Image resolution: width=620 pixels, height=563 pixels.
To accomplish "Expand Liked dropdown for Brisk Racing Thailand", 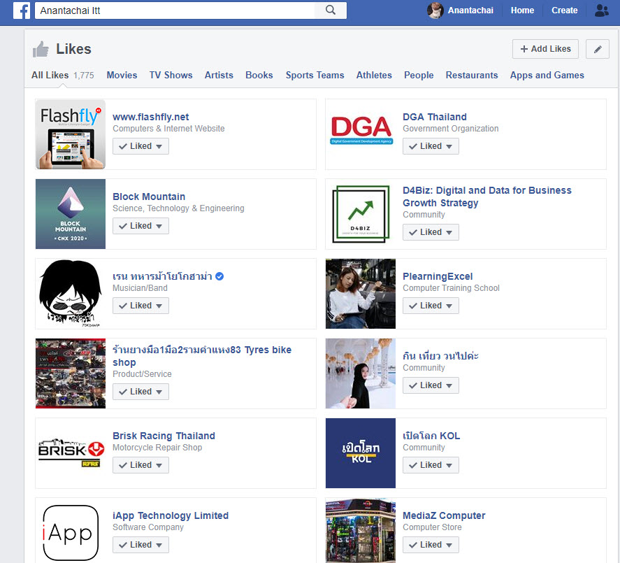I will pos(140,465).
